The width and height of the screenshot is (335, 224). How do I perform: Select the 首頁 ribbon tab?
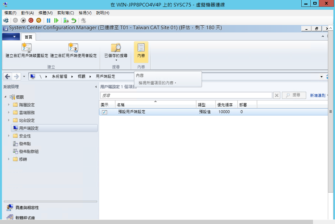[x=28, y=37]
